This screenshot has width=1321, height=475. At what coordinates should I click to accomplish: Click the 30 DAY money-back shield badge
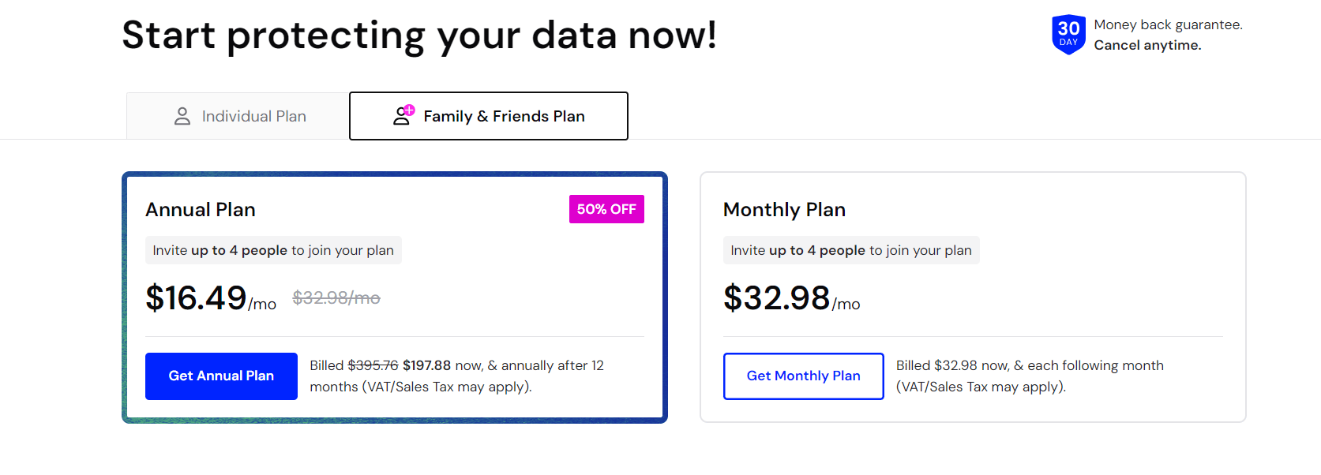pyautogui.click(x=1068, y=33)
